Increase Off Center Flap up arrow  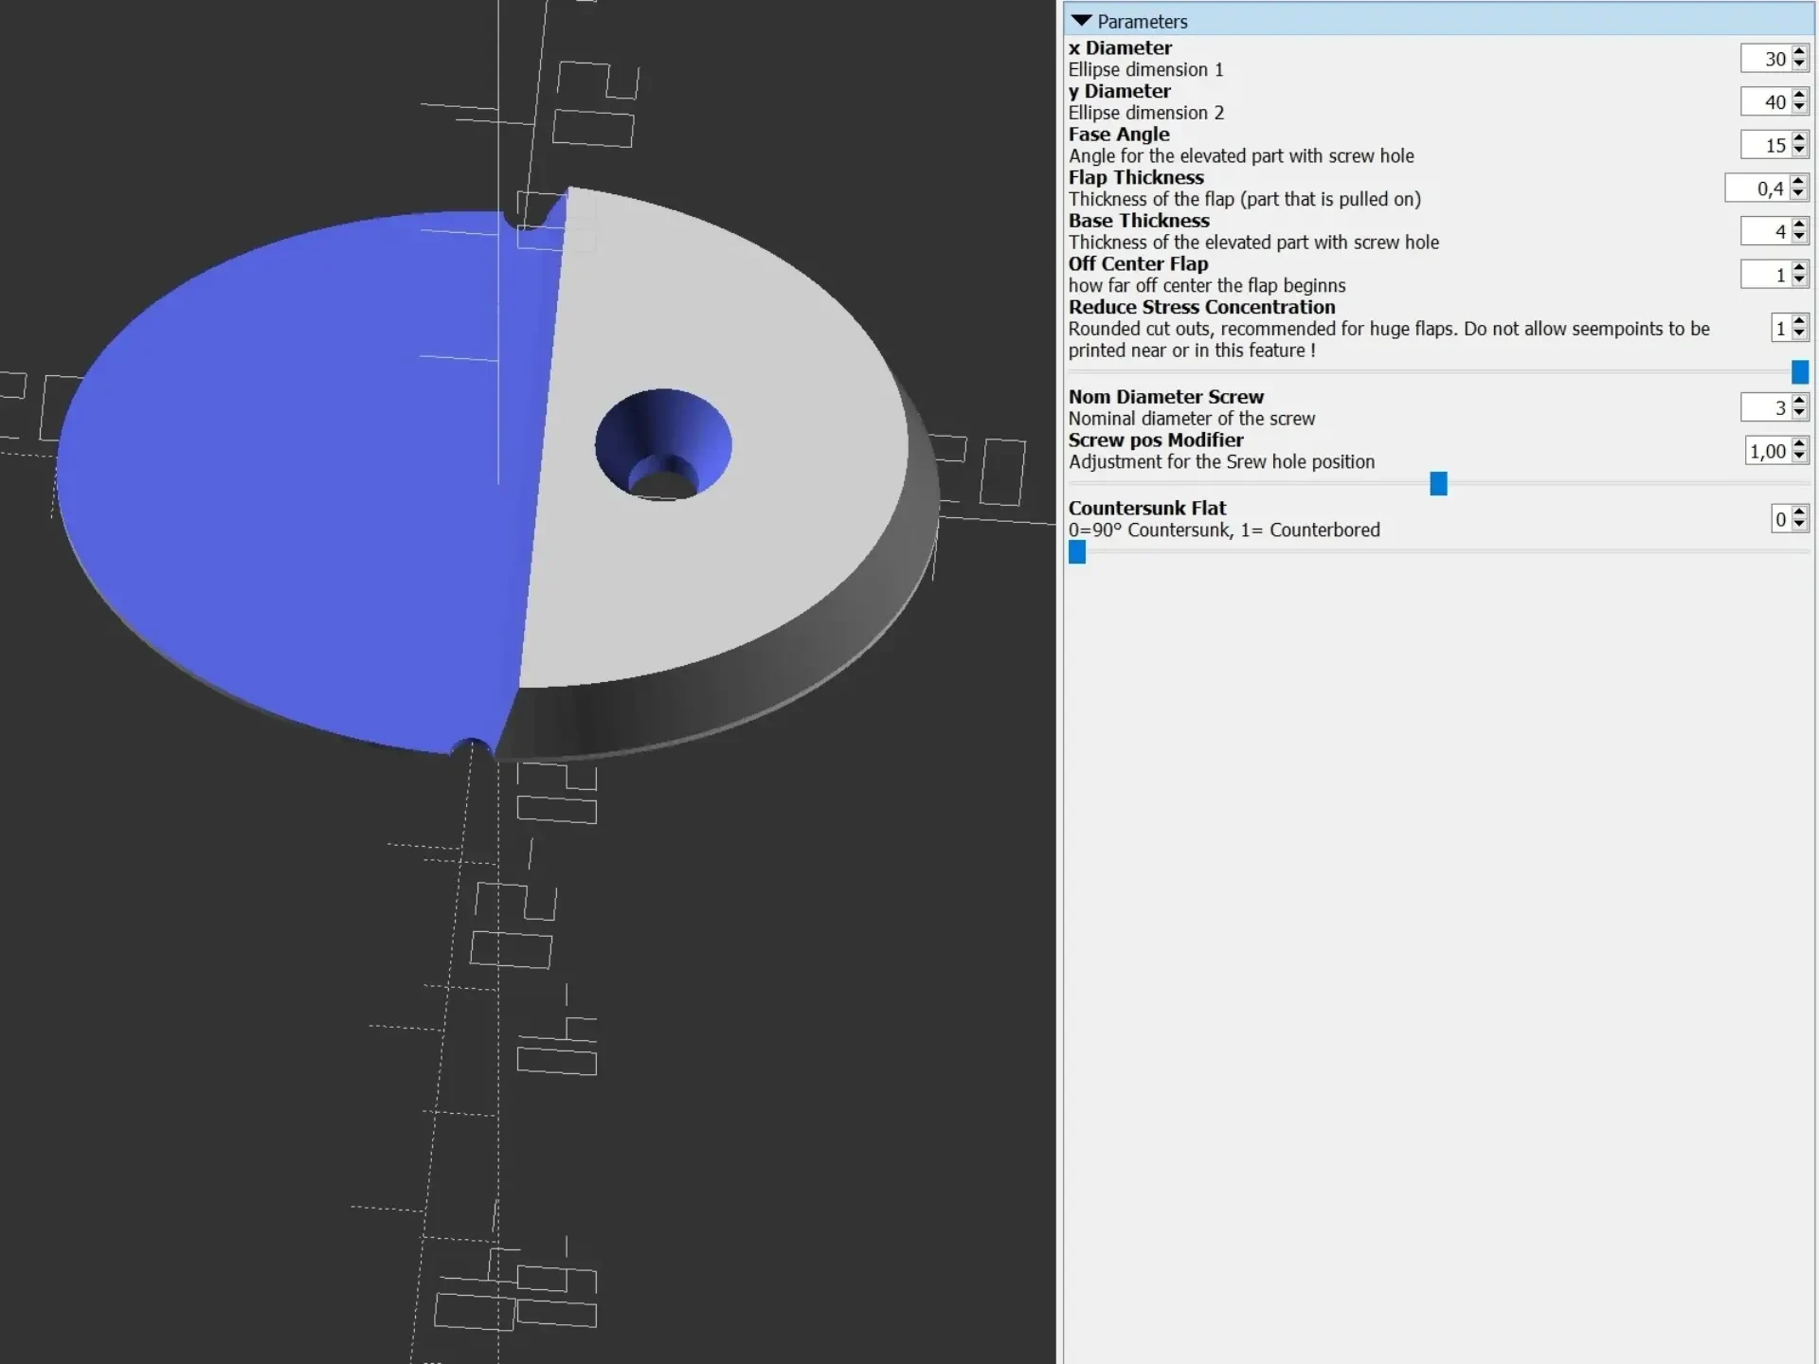click(1799, 268)
